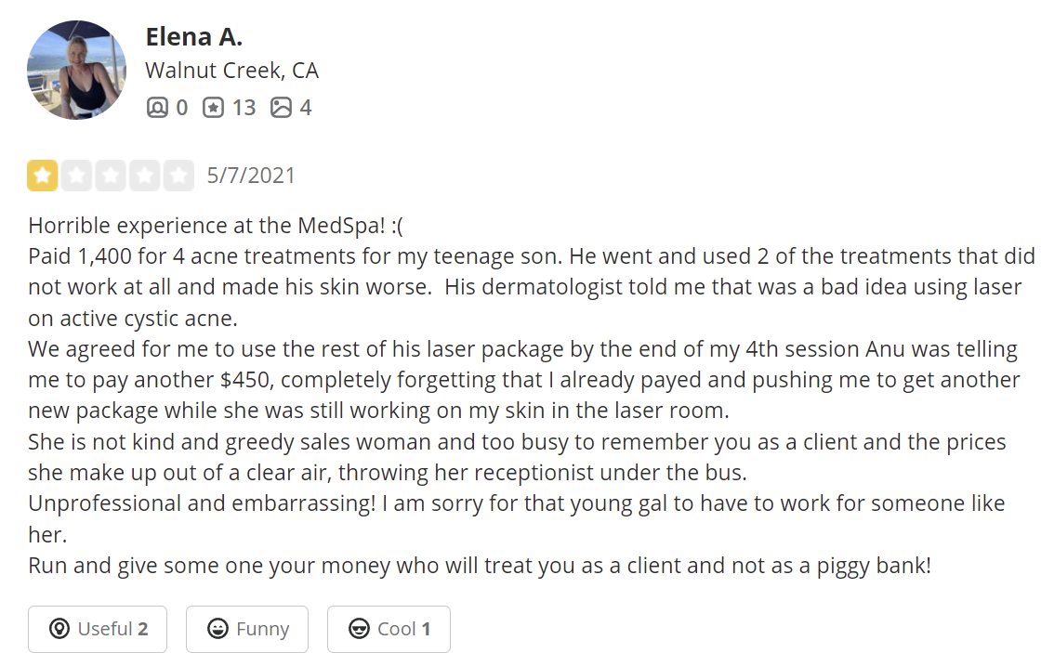Mark the review as Useful

coord(98,629)
